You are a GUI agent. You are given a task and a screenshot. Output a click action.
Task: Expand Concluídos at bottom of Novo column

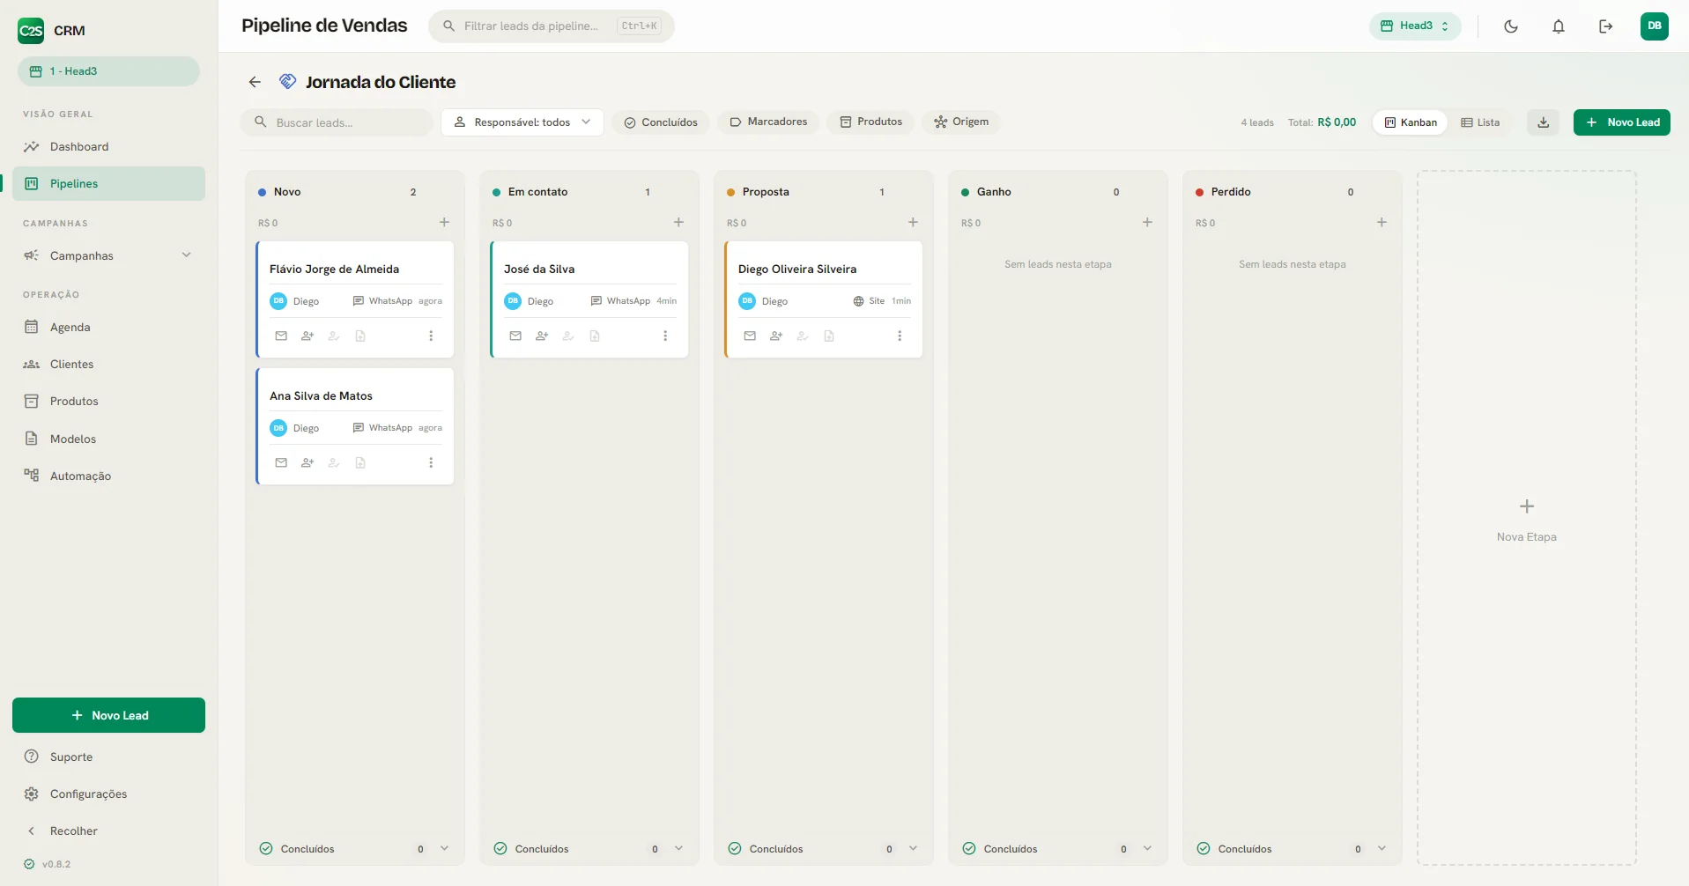[x=354, y=849]
